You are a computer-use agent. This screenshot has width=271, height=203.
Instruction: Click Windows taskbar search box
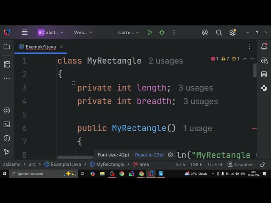44,174
